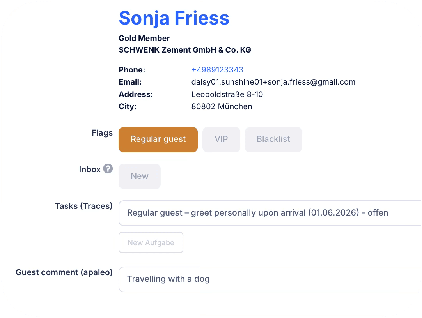Viewport: 422px width, 318px height.
Task: Click the 80802 München city value
Action: pyautogui.click(x=222, y=106)
